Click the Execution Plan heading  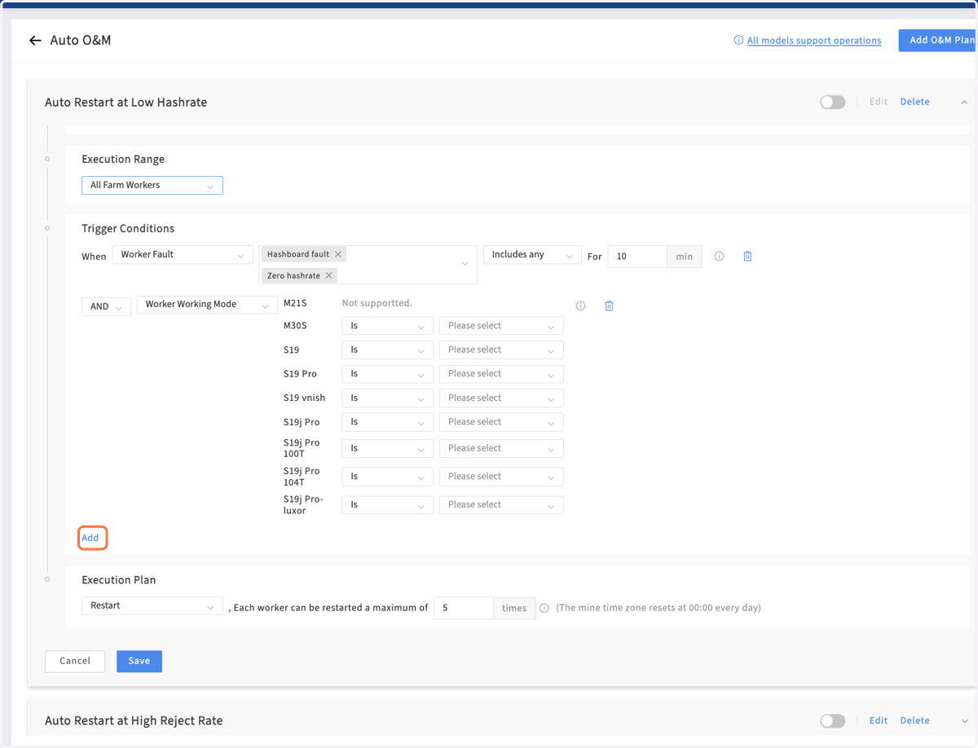click(x=119, y=580)
